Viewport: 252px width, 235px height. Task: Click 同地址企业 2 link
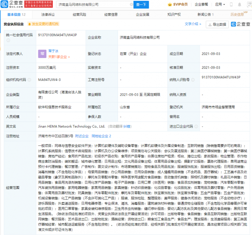tap(101, 136)
